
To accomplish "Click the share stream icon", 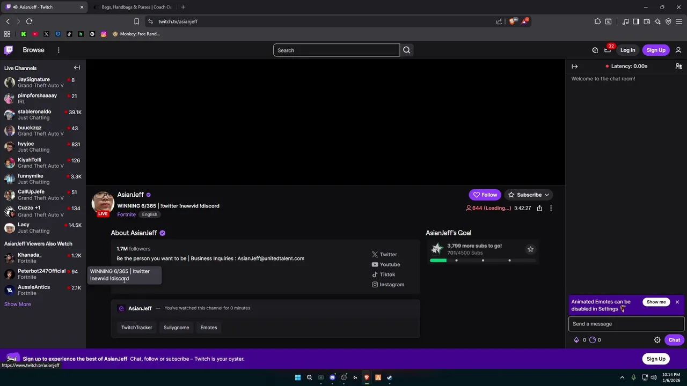I will point(539,208).
